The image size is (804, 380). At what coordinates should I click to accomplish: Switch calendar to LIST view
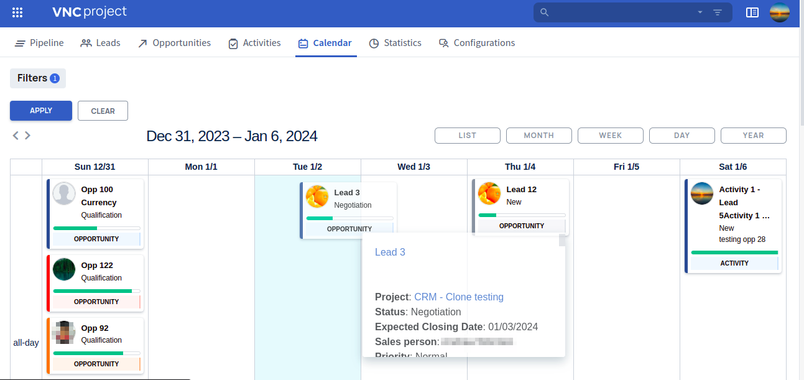467,136
